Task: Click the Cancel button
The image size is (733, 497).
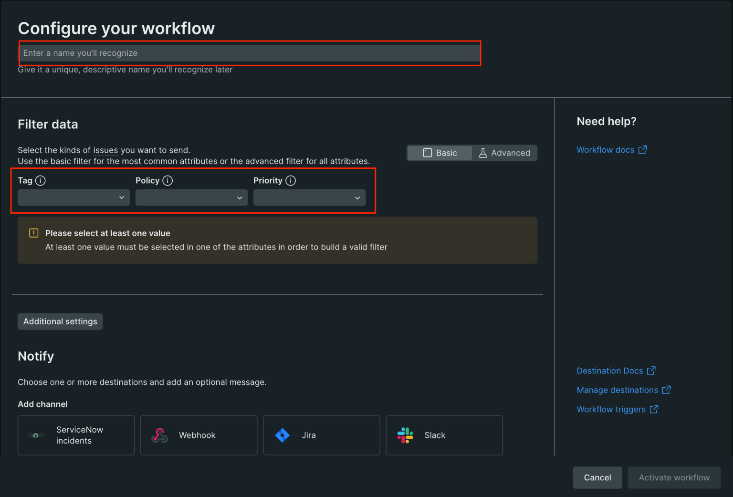Action: tap(597, 477)
